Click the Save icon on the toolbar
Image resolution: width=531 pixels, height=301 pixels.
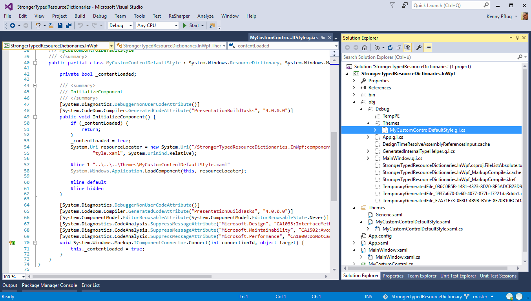(59, 25)
